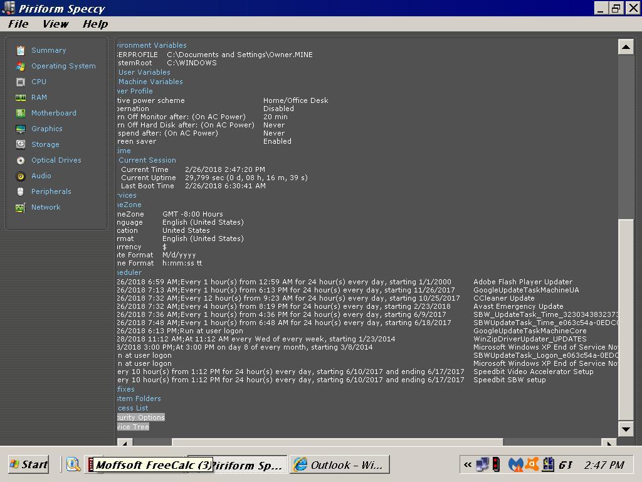Image resolution: width=642 pixels, height=482 pixels.
Task: Click the RAM module icon
Action: [x=21, y=97]
